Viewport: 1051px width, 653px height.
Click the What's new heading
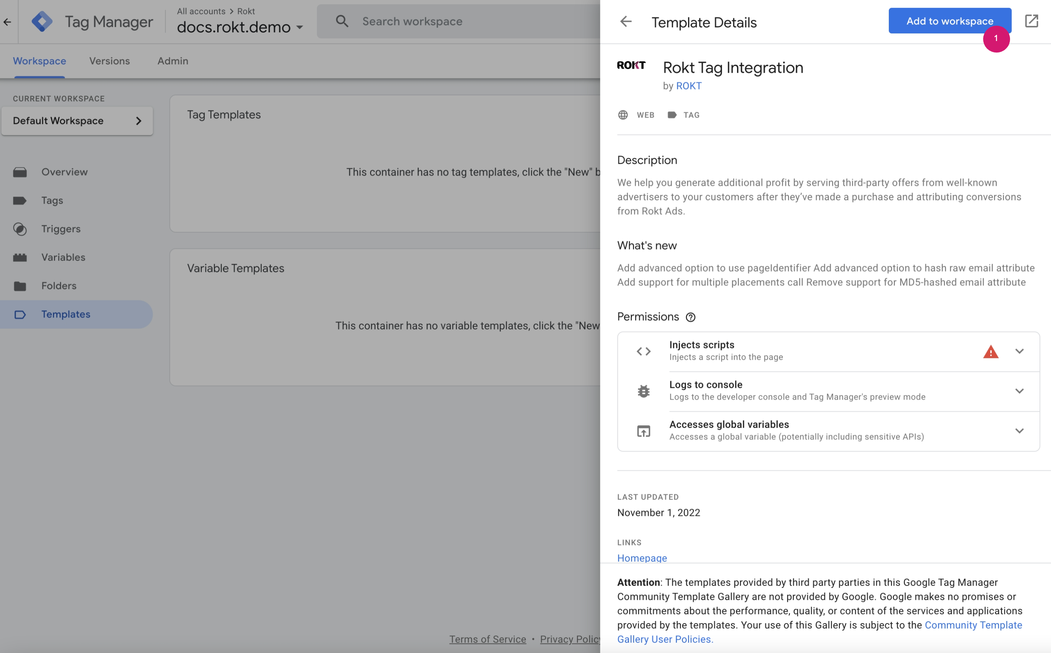tap(647, 245)
